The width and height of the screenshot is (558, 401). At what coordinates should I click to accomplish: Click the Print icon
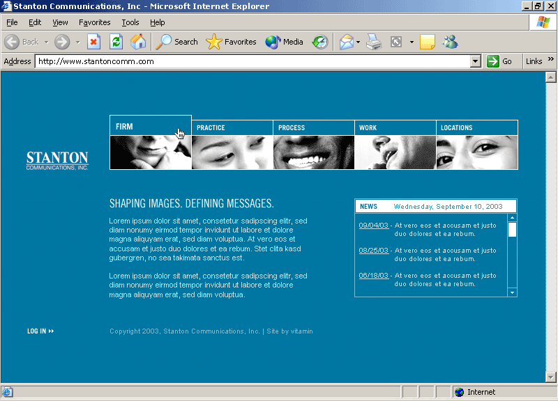pyautogui.click(x=375, y=42)
